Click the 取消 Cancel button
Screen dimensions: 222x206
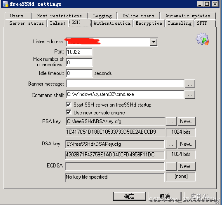click(165, 196)
